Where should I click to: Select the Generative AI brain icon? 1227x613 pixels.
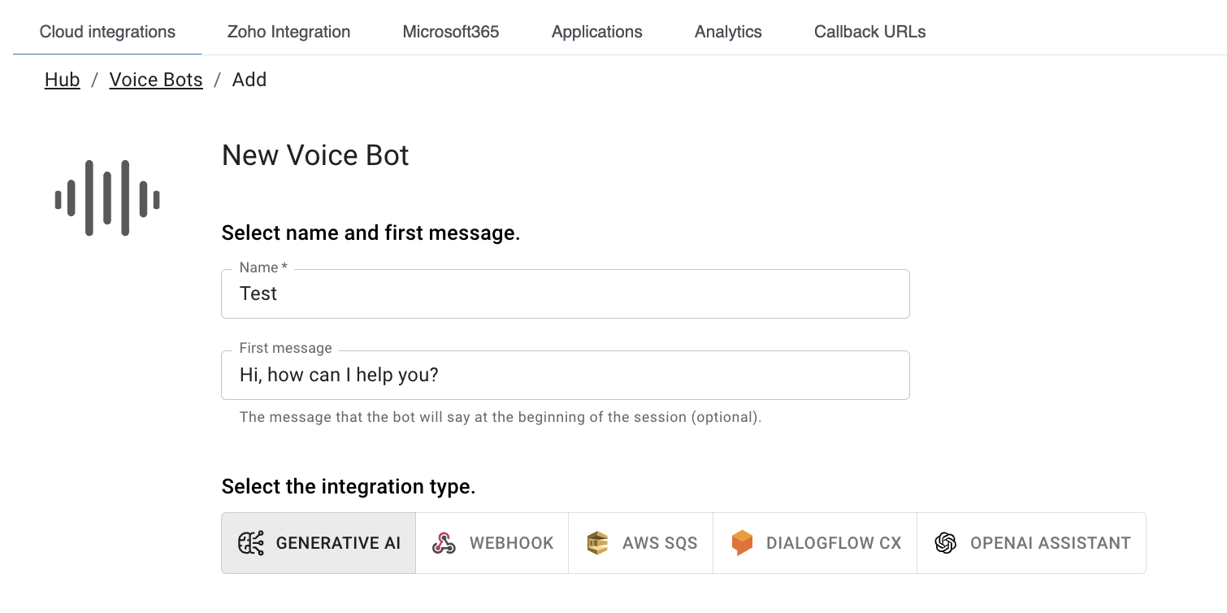[251, 542]
